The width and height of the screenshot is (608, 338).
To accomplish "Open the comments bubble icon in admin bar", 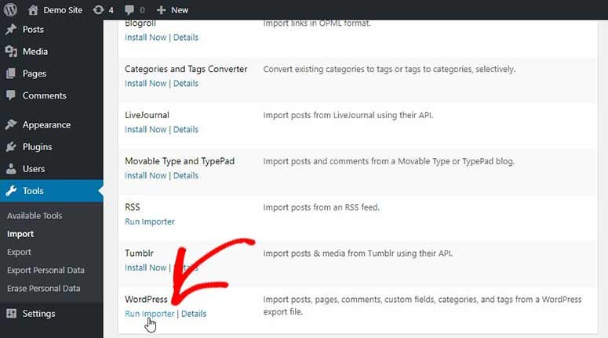I will tap(129, 10).
